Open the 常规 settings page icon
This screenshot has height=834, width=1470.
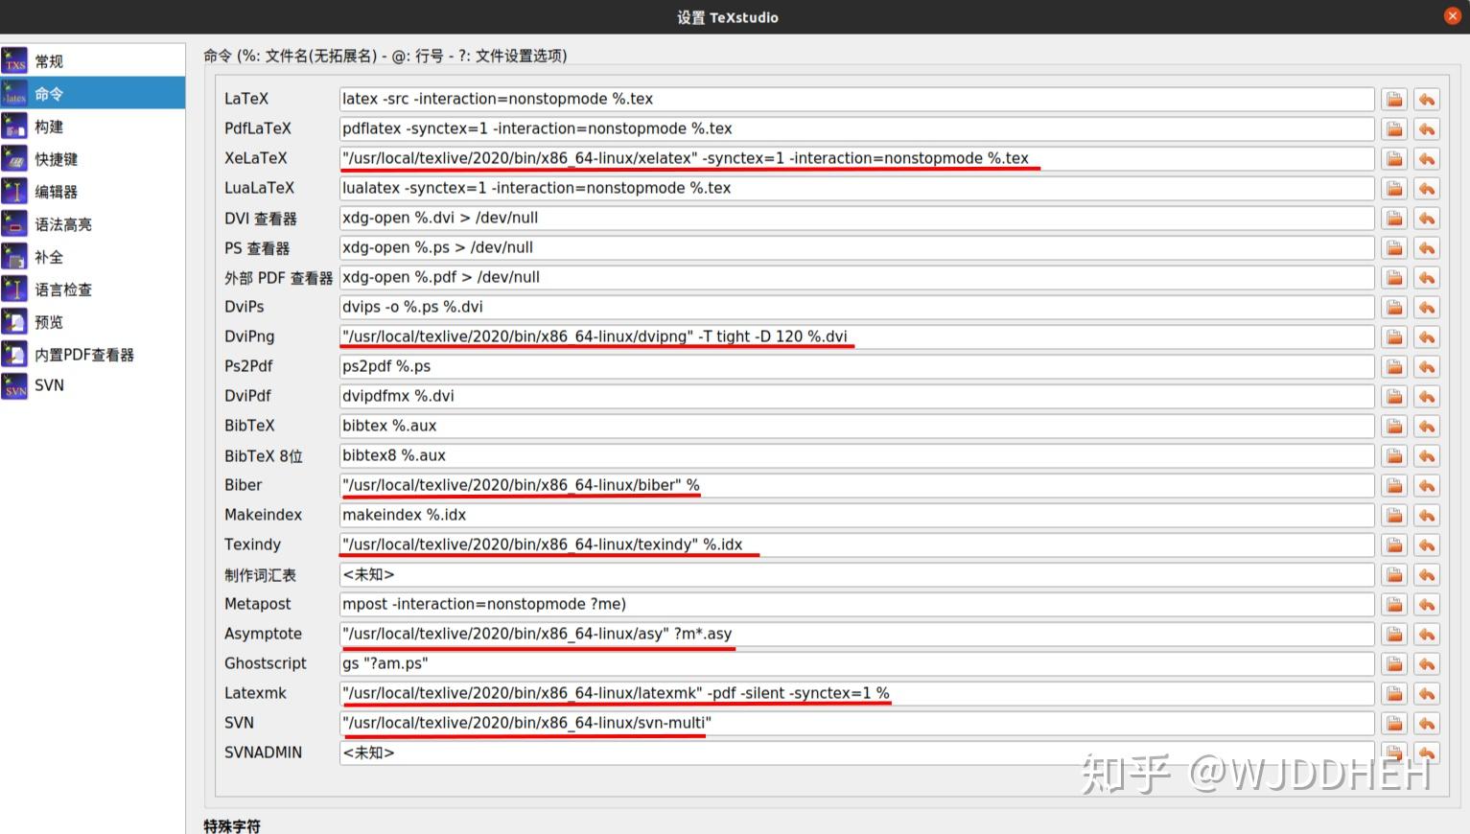tap(14, 61)
